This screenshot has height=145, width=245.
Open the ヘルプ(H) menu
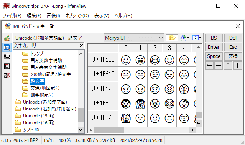tap(123, 16)
